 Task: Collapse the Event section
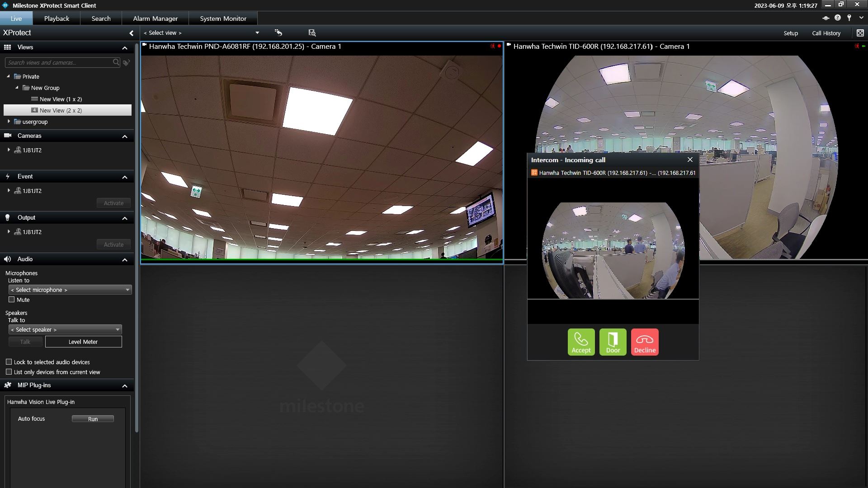125,177
